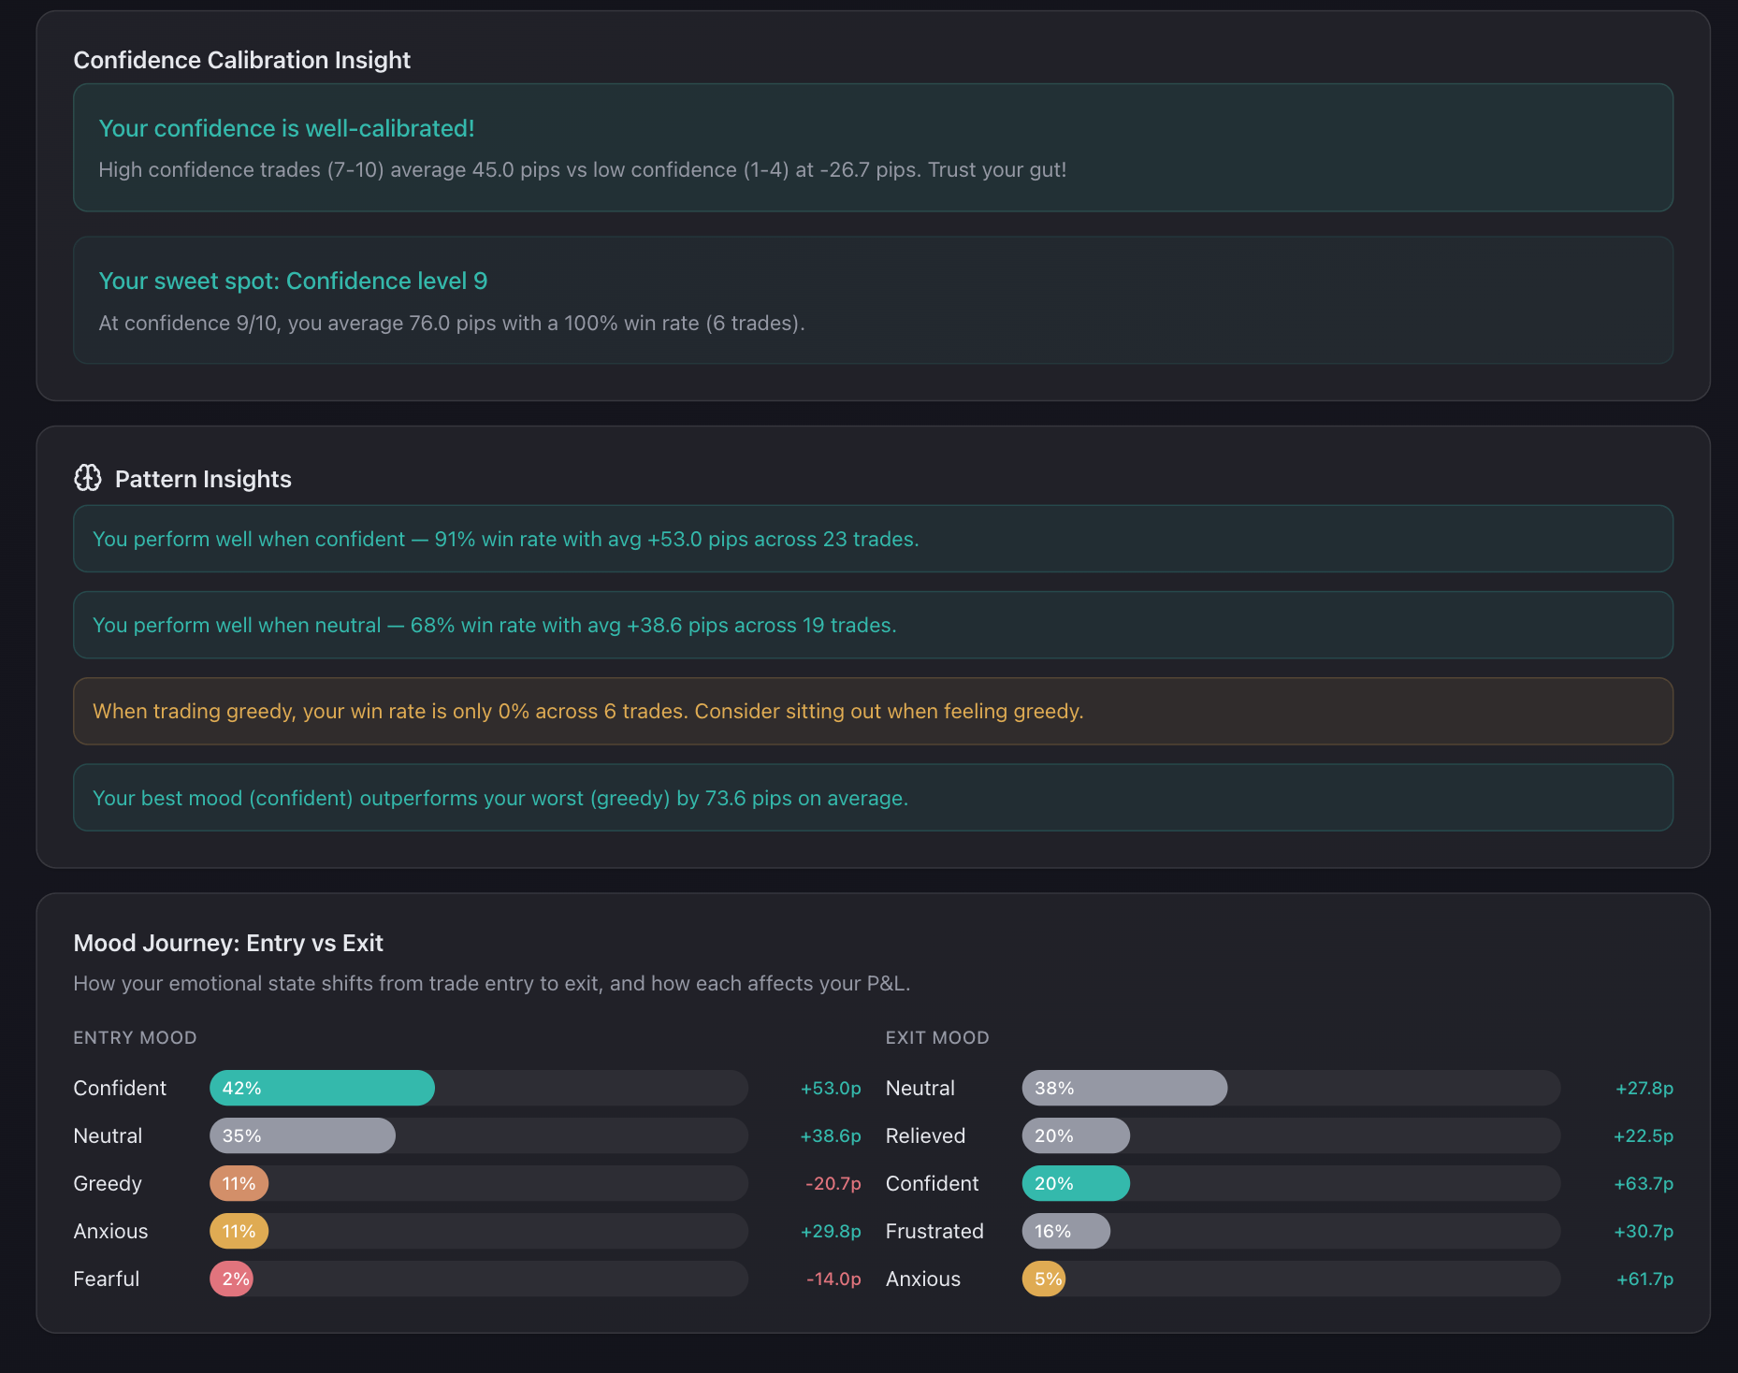Click the sweet spot Confidence level 9 card
The image size is (1738, 1373).
click(873, 301)
